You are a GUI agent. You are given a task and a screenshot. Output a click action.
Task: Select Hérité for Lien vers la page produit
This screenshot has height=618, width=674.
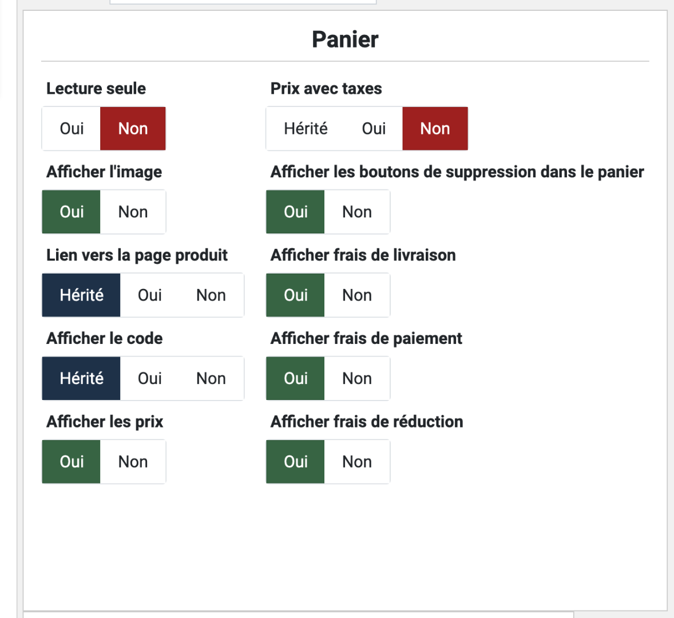click(x=81, y=295)
